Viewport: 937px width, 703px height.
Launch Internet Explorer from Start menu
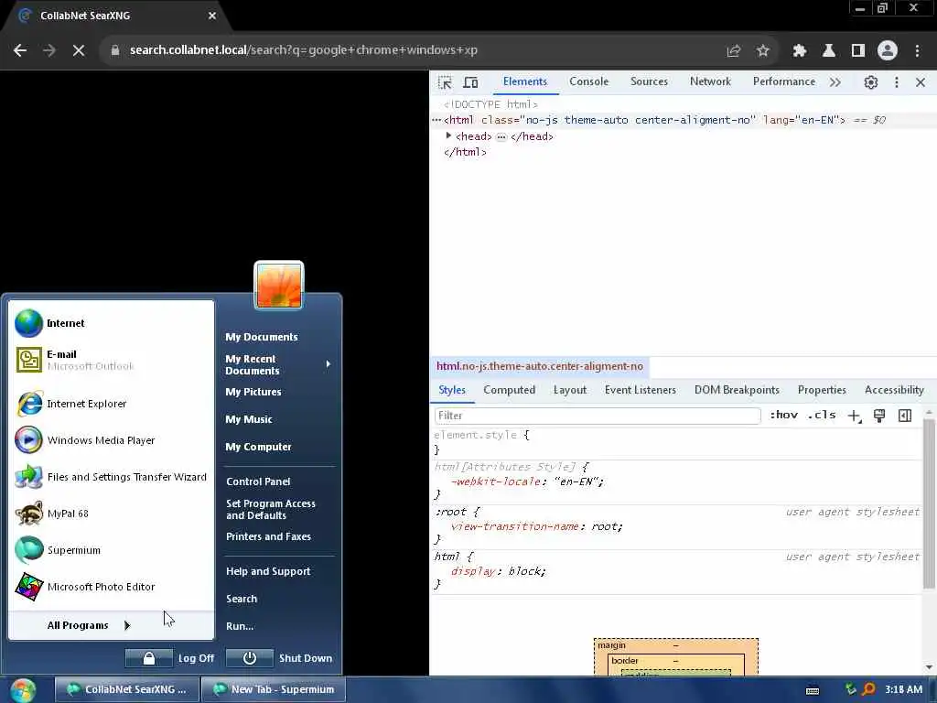(x=111, y=404)
